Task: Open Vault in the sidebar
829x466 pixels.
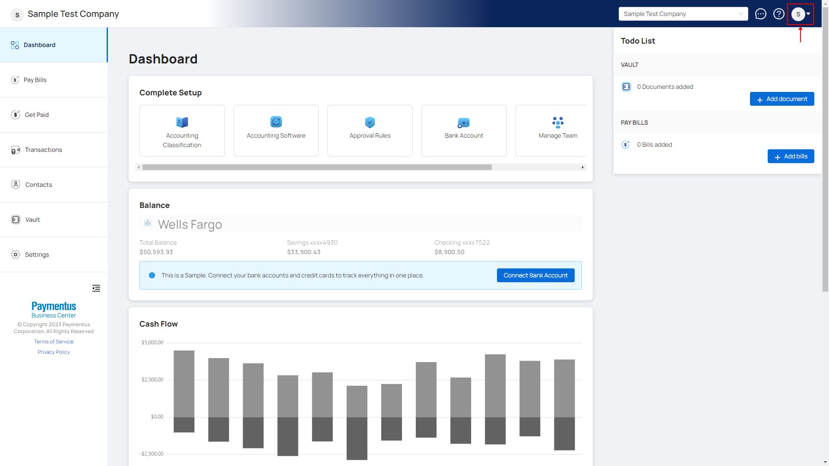Action: pyautogui.click(x=32, y=220)
